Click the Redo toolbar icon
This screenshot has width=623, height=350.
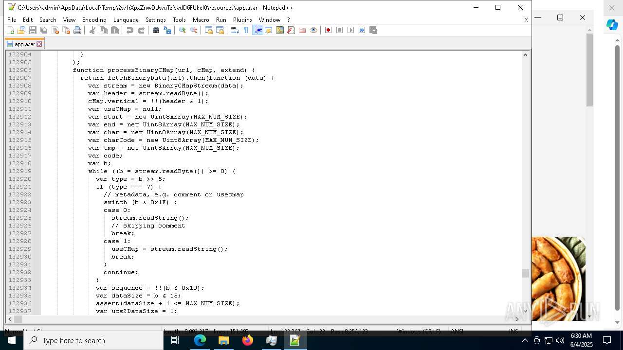[x=141, y=30]
